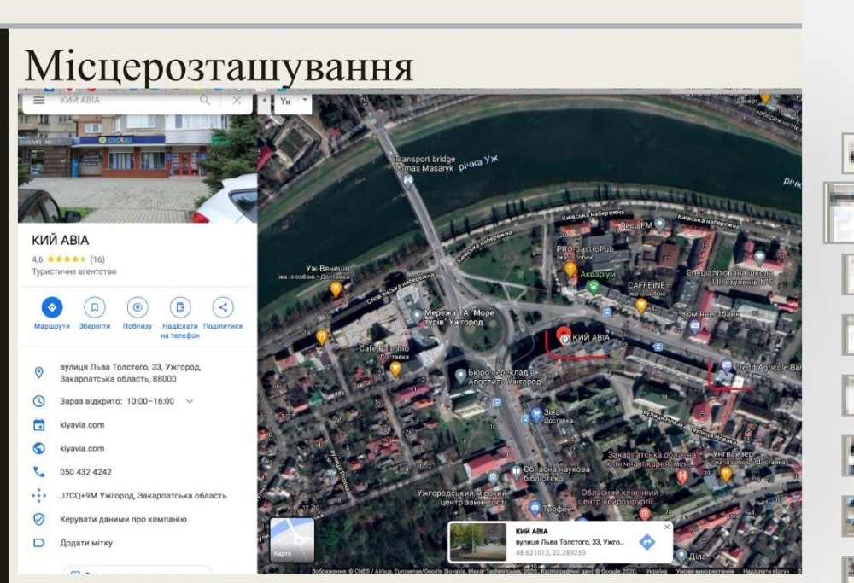Switch to Карта map view thumbnail
Image resolution: width=854 pixels, height=583 pixels.
(292, 539)
